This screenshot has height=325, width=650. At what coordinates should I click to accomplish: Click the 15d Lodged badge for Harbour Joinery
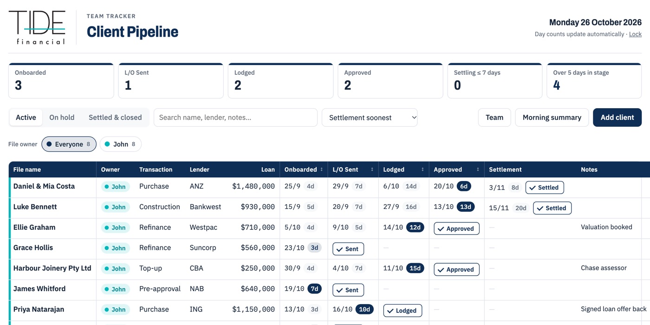click(x=415, y=268)
